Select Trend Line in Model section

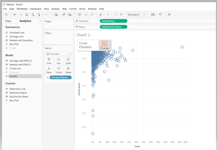click(x=15, y=68)
